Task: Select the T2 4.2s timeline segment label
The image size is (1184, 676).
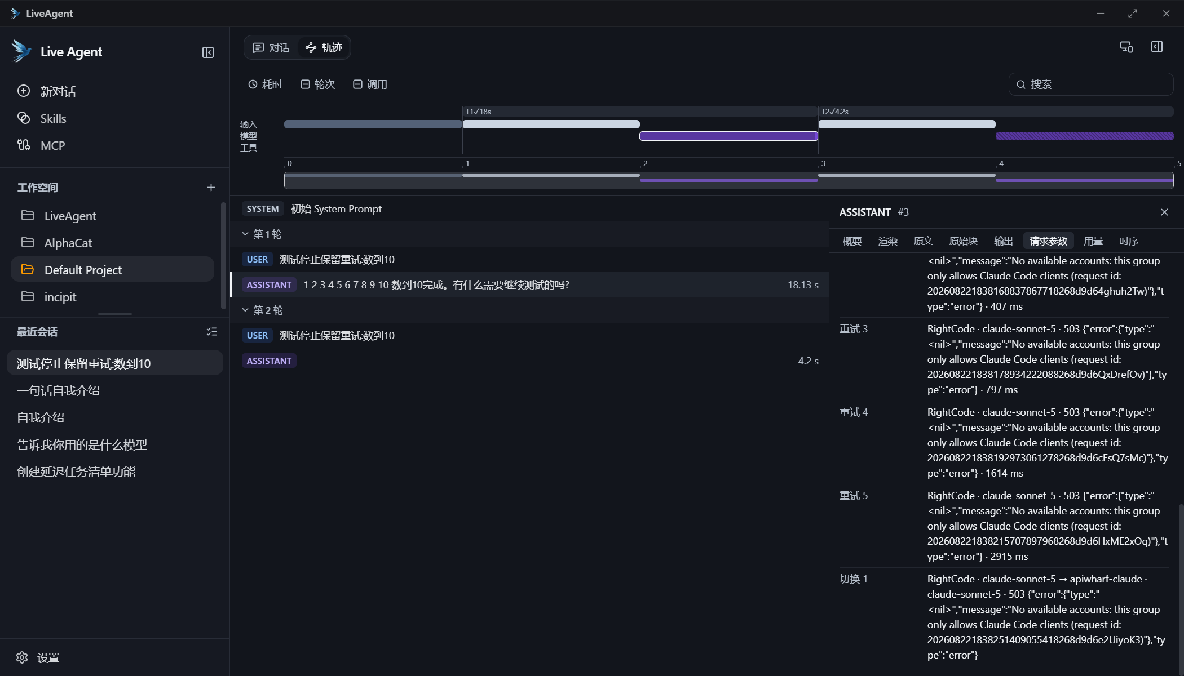Action: [834, 112]
